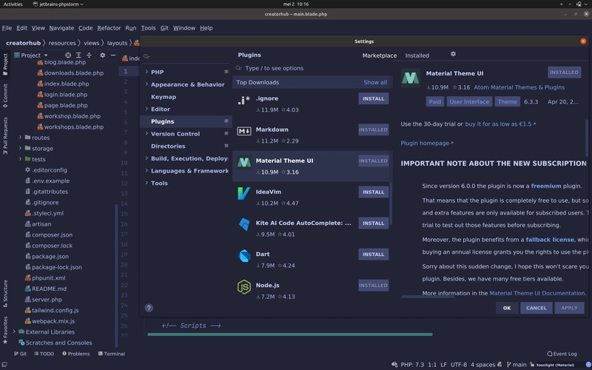592x370 pixels.
Task: Click the Dart plugin icon
Action: [244, 255]
